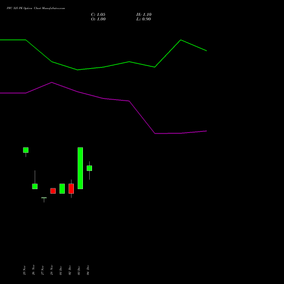Click the '02 Dec' date axis label
The height and width of the screenshot is (284, 284).
(x=70, y=270)
